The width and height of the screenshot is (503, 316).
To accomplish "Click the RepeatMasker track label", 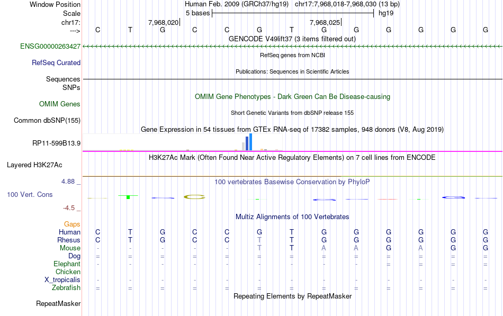I will (x=58, y=304).
